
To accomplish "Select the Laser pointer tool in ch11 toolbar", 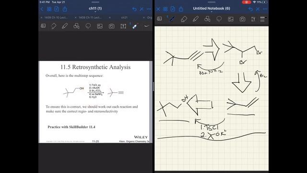I will click(x=135, y=26).
